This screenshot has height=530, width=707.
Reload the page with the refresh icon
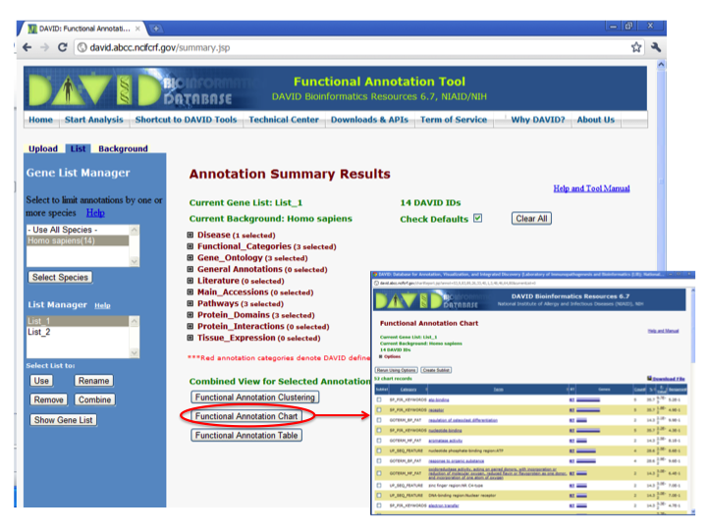pyautogui.click(x=64, y=46)
